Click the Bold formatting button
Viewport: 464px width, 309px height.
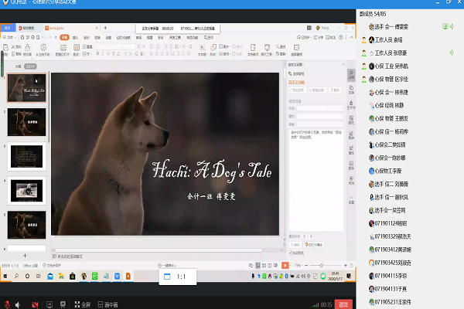pyautogui.click(x=97, y=54)
